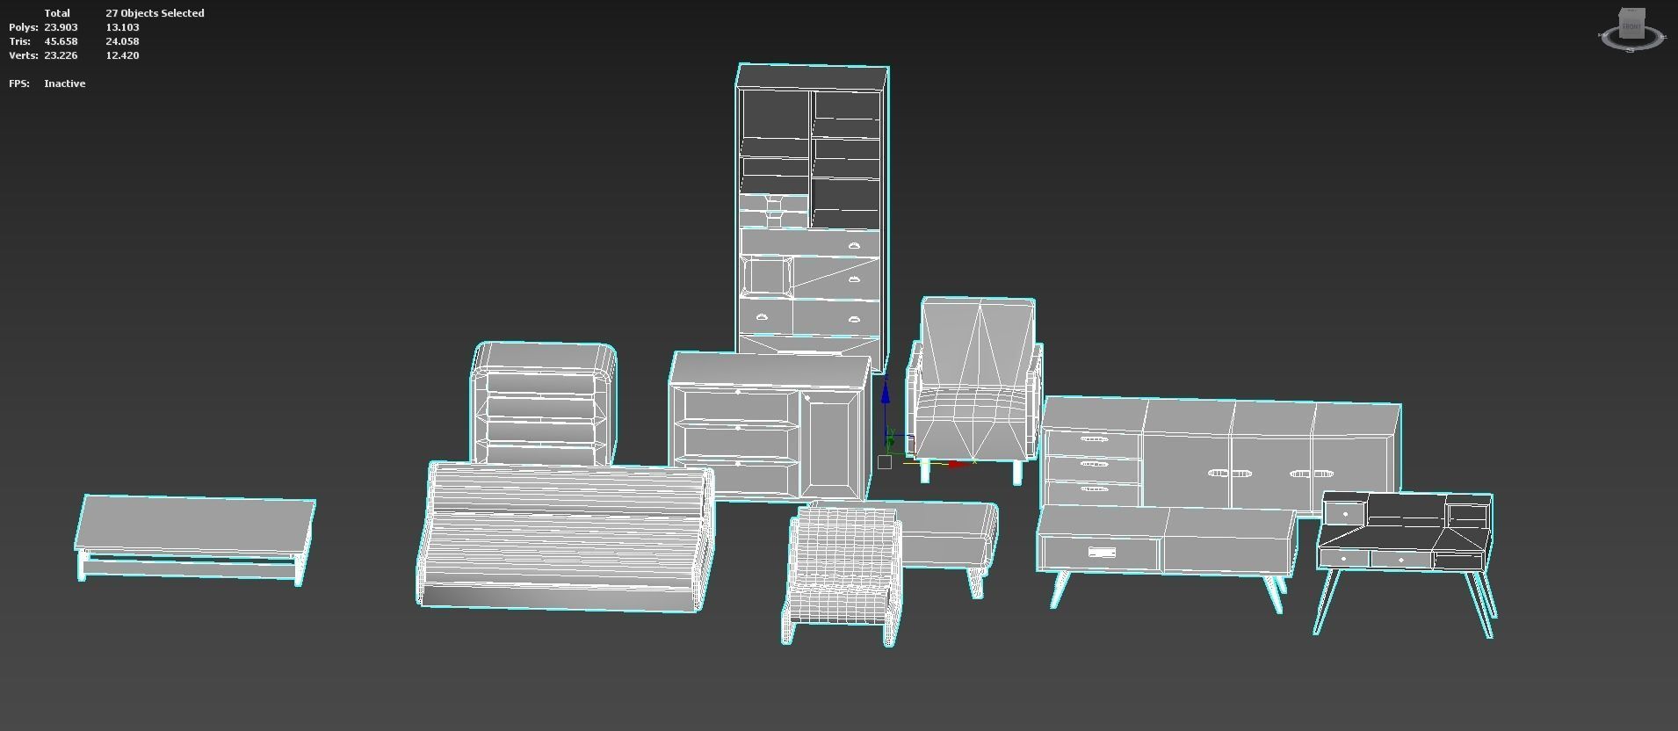Viewport: 1678px width, 731px height.
Task: Click the 'Verts:' label
Action: pos(24,55)
